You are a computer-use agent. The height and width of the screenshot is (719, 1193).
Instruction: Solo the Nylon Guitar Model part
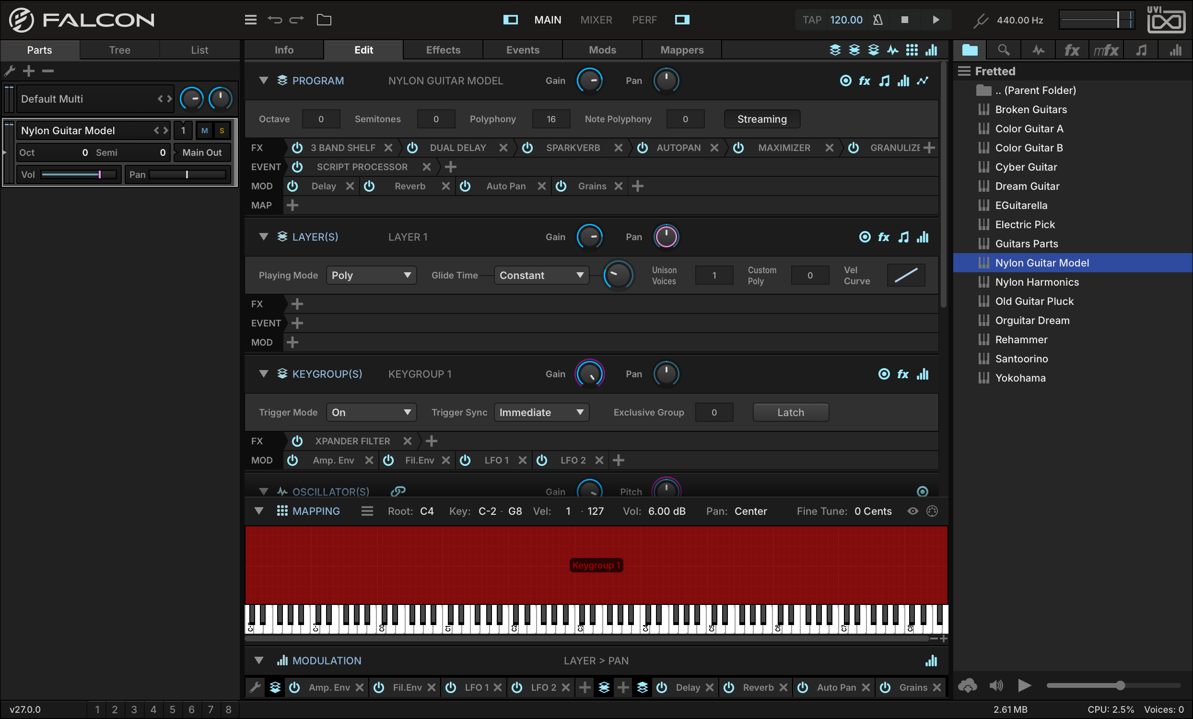click(222, 131)
